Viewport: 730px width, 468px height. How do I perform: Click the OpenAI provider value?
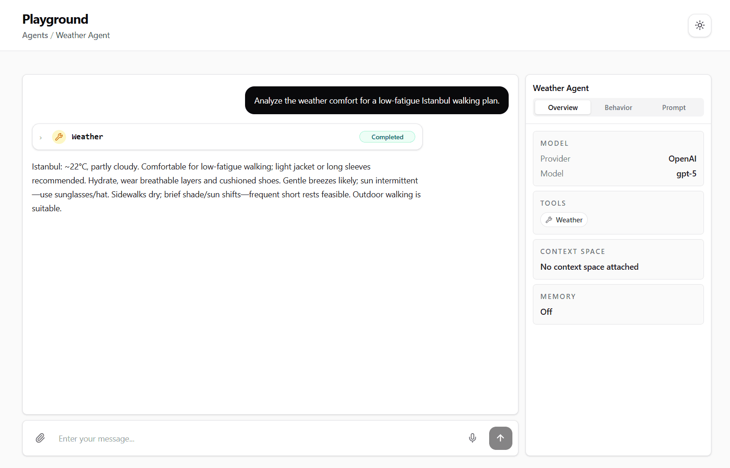click(x=682, y=159)
